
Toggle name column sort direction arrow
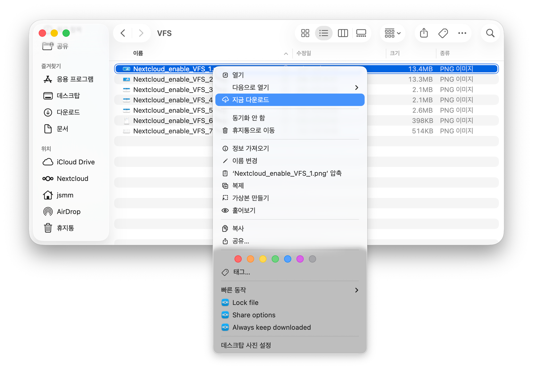click(x=286, y=54)
